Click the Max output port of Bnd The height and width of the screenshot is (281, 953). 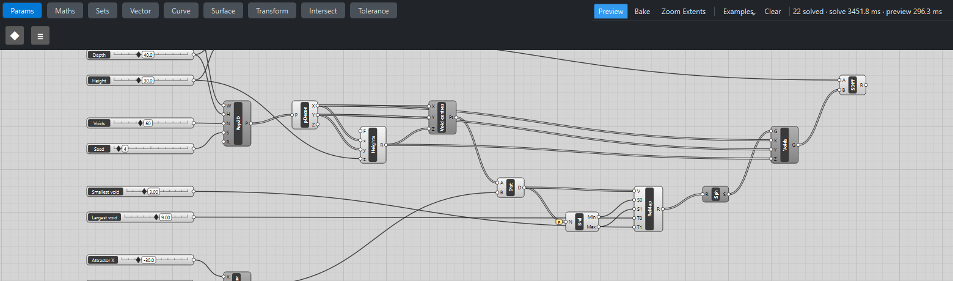pyautogui.click(x=599, y=227)
